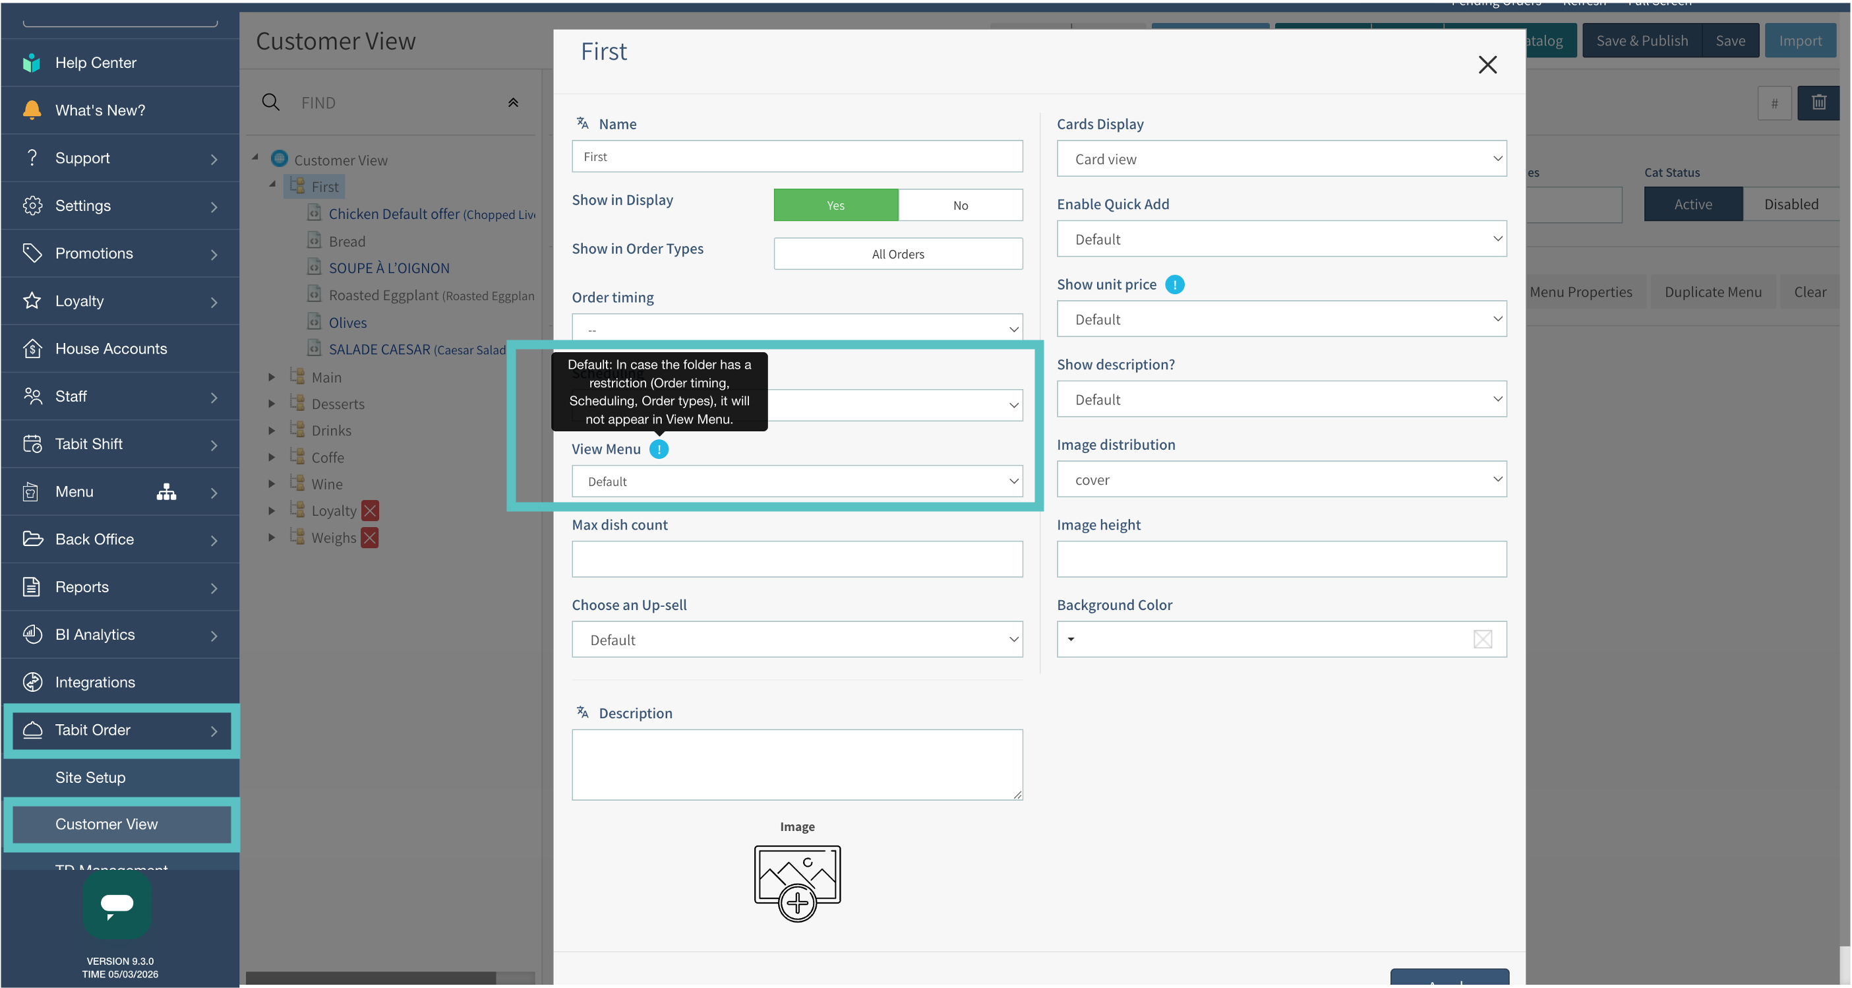This screenshot has width=1852, height=988.
Task: Click the Import button
Action: [1800, 40]
